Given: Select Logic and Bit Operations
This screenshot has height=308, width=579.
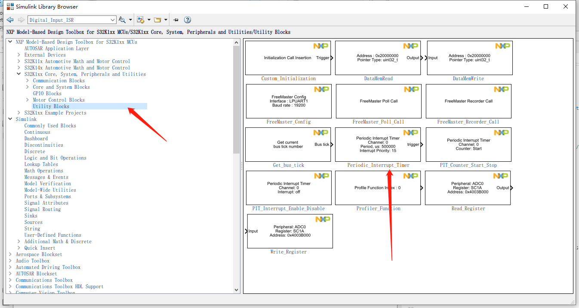Looking at the screenshot, I should [55, 158].
